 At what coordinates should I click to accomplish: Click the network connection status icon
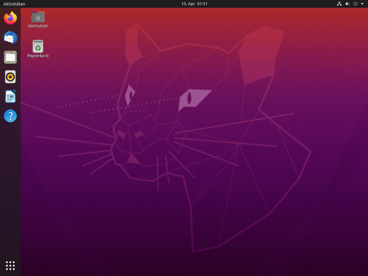click(339, 4)
